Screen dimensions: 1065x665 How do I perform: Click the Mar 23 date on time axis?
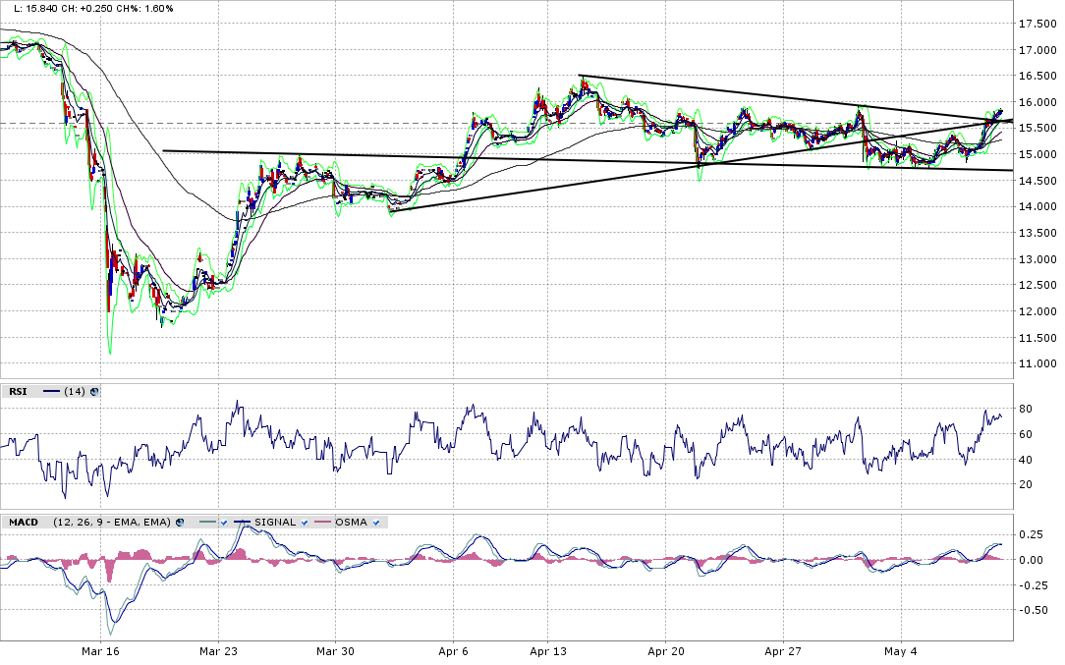point(218,651)
